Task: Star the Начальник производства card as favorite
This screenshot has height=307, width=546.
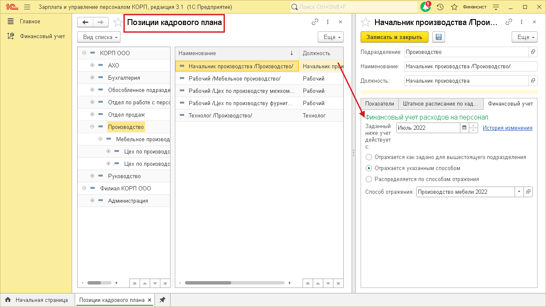Action: click(x=366, y=22)
